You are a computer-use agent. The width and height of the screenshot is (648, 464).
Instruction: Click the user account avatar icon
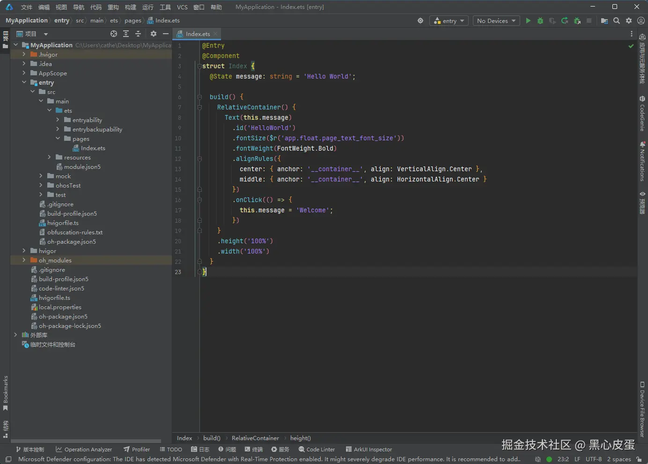(x=641, y=21)
